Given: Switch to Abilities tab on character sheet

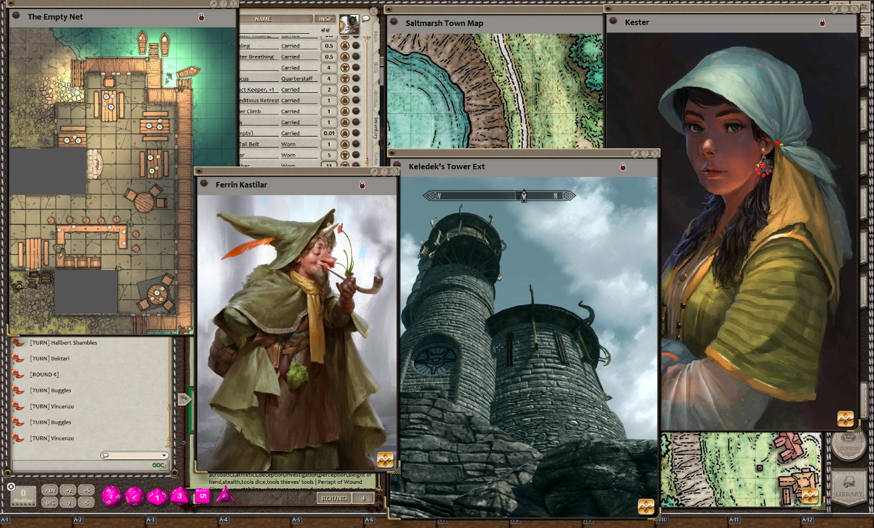Looking at the screenshot, I should (376, 99).
